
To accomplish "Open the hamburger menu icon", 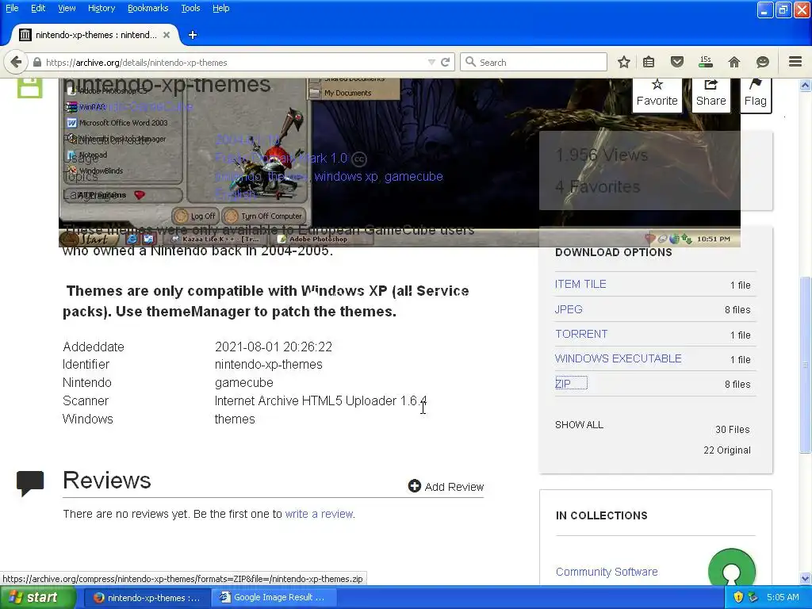I will [x=795, y=62].
